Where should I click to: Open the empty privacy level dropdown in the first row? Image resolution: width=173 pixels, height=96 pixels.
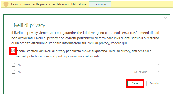147,65
